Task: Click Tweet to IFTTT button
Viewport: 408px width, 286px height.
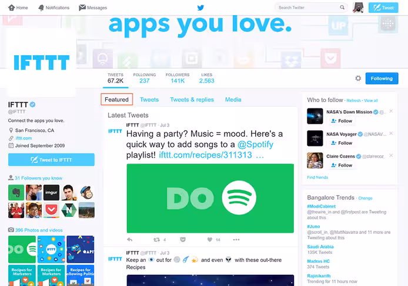Action: 51,160
